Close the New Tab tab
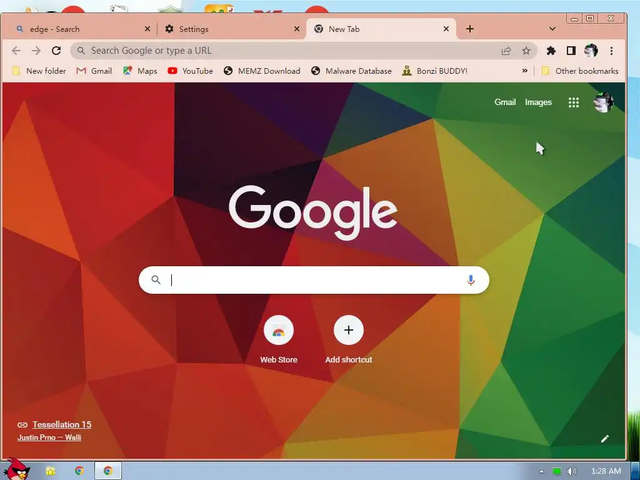Image resolution: width=640 pixels, height=480 pixels. click(x=446, y=29)
